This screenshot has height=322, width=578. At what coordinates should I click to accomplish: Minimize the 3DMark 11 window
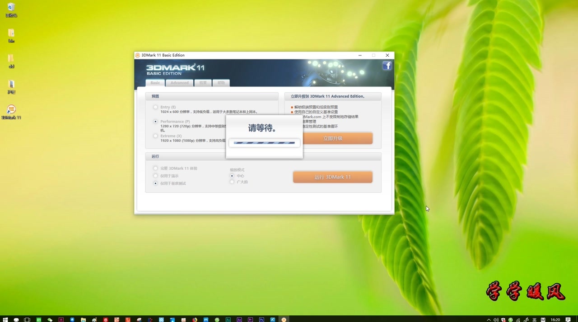[360, 55]
